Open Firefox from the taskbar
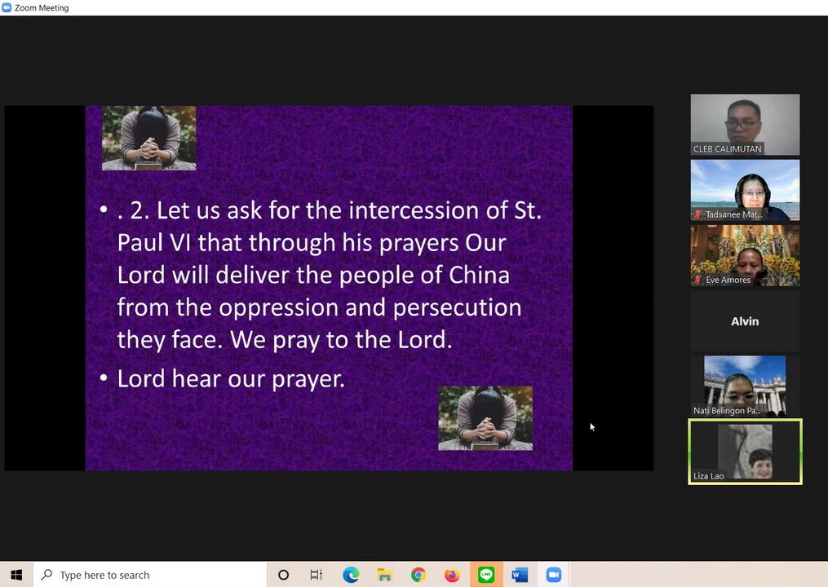The image size is (828, 587). tap(452, 575)
